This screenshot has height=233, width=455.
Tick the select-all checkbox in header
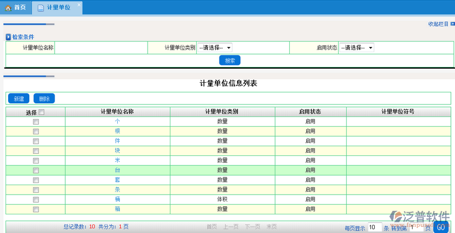tap(41, 112)
